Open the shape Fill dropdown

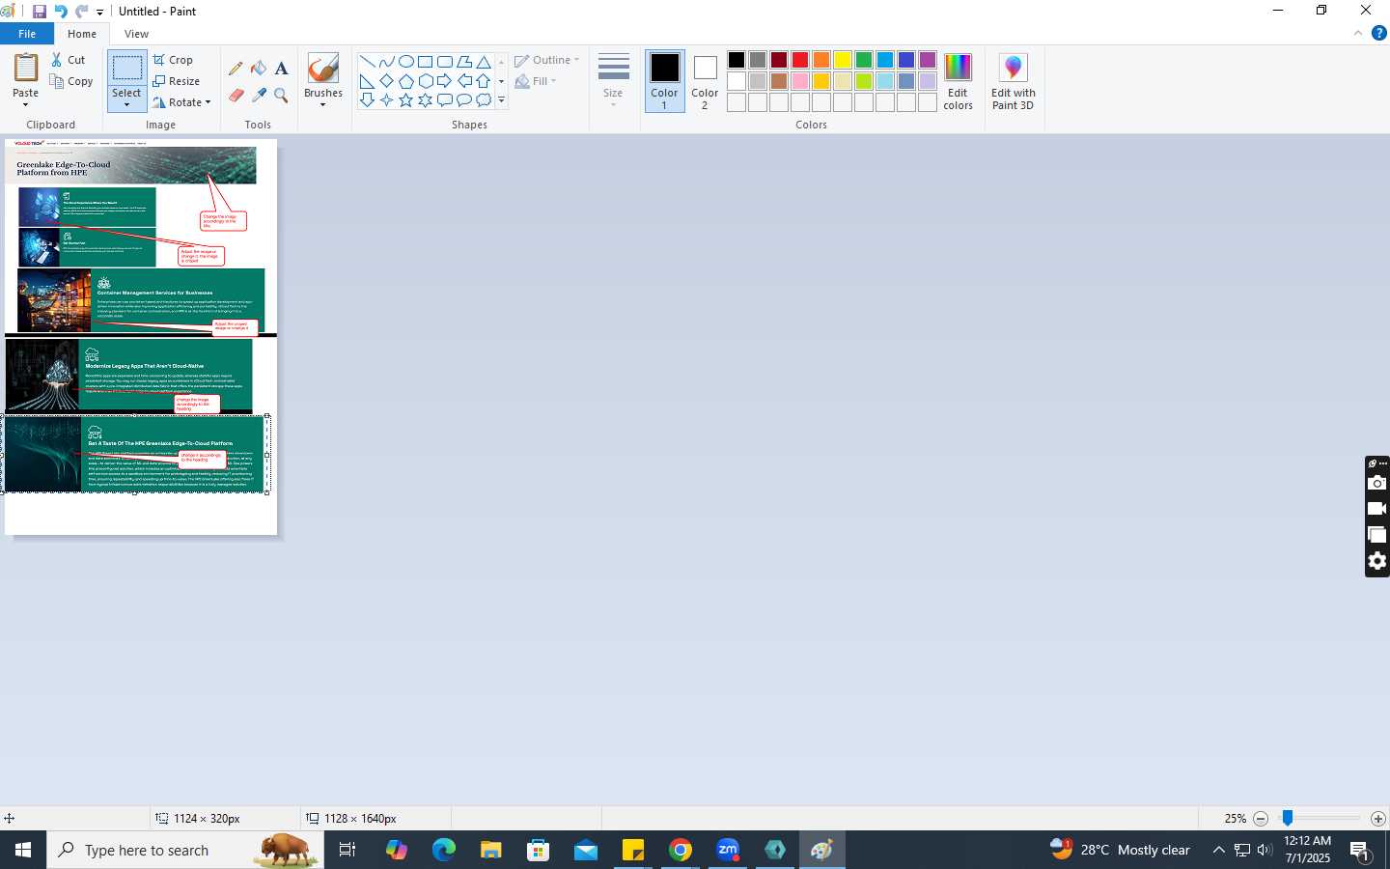536,81
